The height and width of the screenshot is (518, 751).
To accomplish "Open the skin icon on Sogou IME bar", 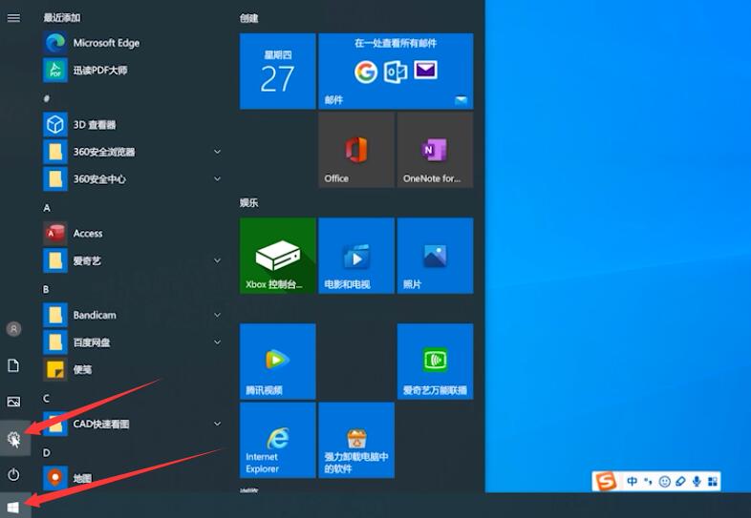I will tap(680, 482).
